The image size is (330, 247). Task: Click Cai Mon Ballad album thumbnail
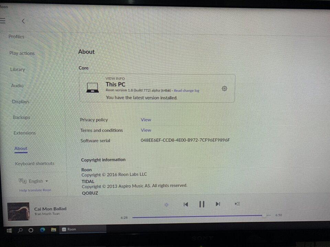point(19,212)
